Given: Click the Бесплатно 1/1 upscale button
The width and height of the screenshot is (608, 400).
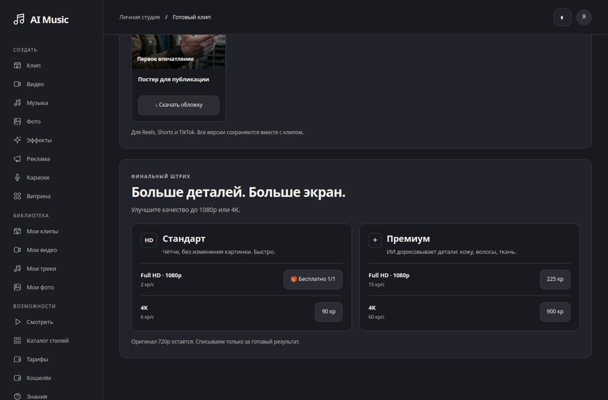Looking at the screenshot, I should point(313,279).
